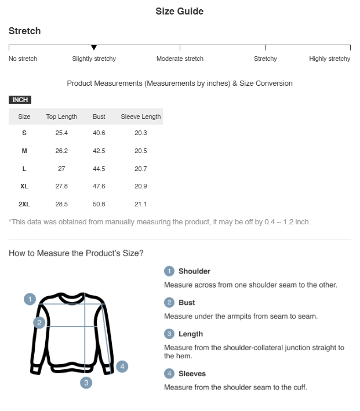Select the XL size row label
The width and height of the screenshot is (360, 411).
coord(24,186)
